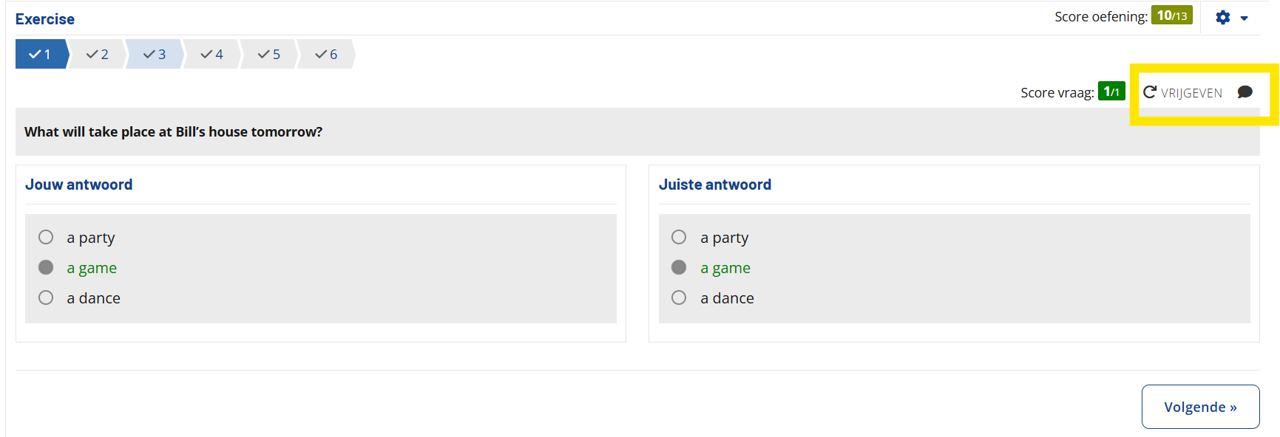Select 'a party' in Jouw antwoord

click(46, 237)
